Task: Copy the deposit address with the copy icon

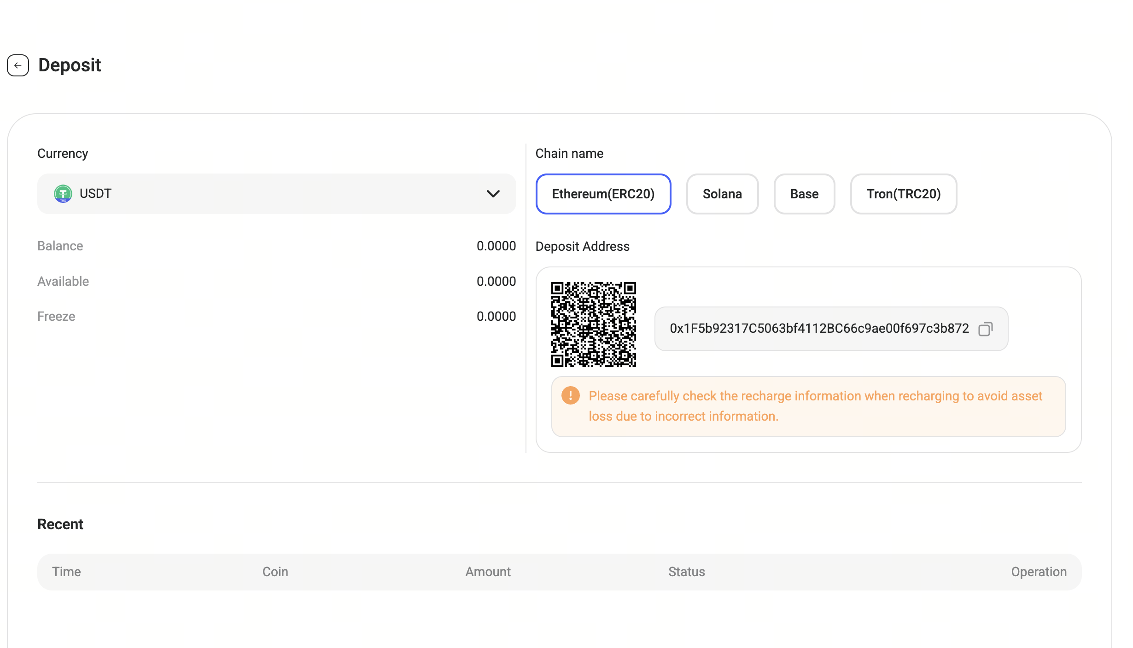Action: 985,329
